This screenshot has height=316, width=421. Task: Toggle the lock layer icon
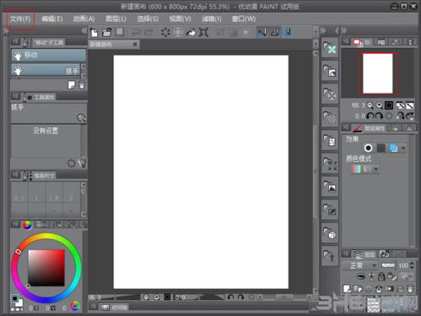click(381, 276)
